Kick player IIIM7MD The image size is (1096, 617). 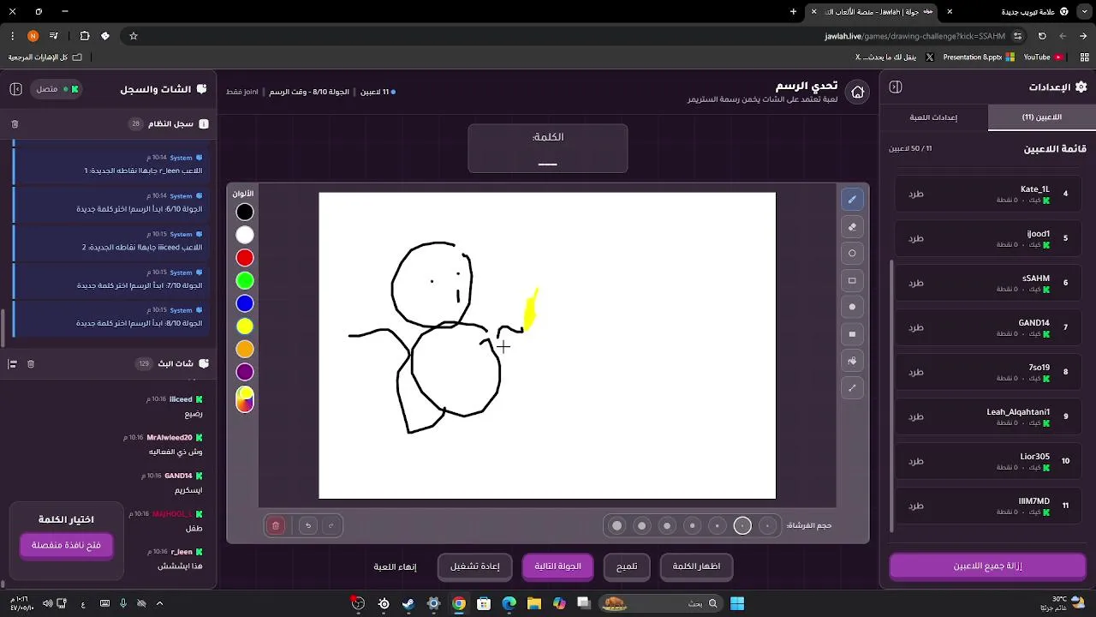click(x=916, y=506)
